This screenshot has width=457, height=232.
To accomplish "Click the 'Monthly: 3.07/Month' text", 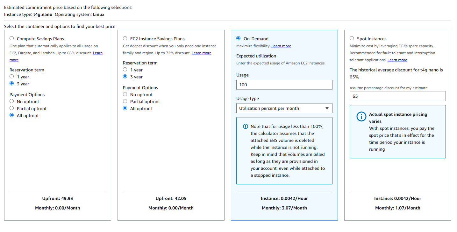I will coord(284,208).
